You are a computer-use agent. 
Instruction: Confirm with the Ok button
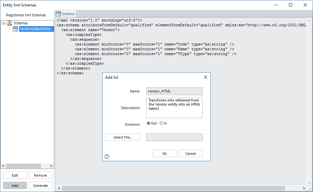pos(165,154)
